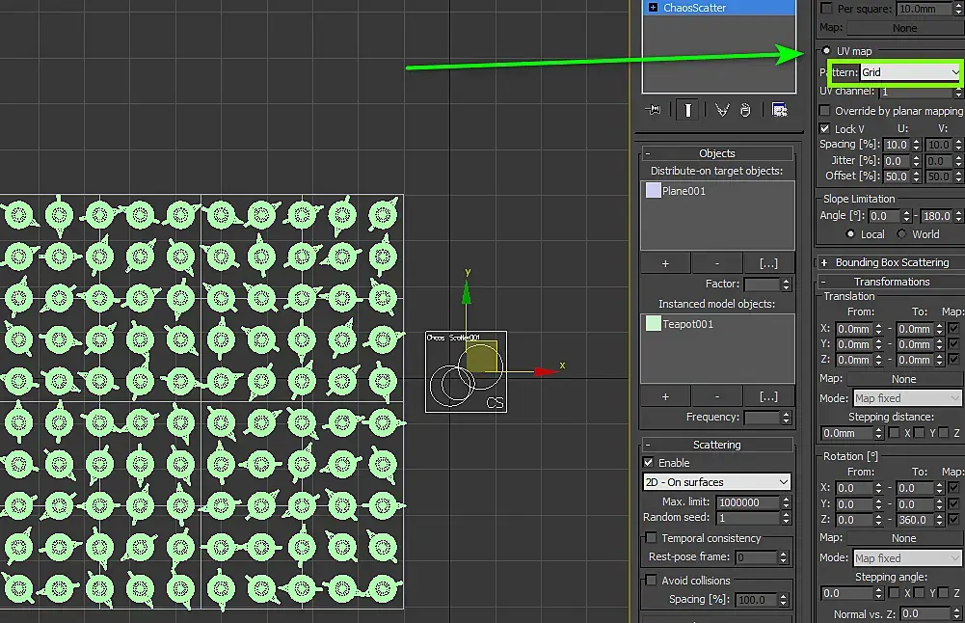Click the Spacing U value field
The width and height of the screenshot is (965, 623).
[x=897, y=145]
